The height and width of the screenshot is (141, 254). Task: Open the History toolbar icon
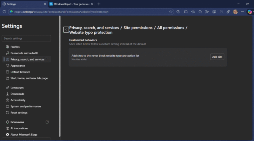click(x=200, y=12)
